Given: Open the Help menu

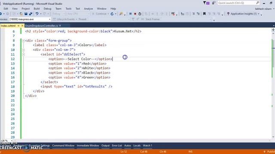Looking at the screenshot, I should (x=113, y=9).
